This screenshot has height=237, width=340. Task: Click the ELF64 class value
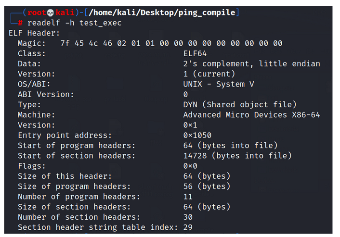tap(195, 53)
